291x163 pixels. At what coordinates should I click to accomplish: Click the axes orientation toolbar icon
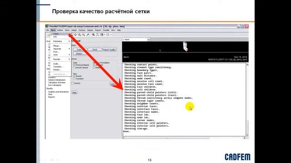97,34
